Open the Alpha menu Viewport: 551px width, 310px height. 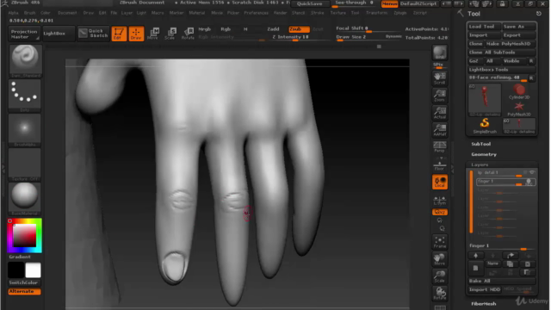coord(14,13)
